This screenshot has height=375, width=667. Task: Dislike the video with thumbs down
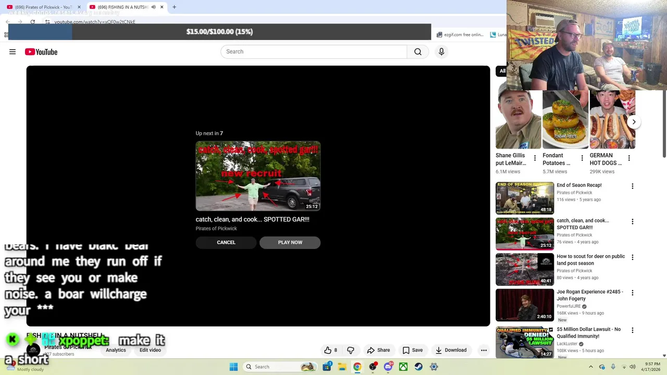351,350
